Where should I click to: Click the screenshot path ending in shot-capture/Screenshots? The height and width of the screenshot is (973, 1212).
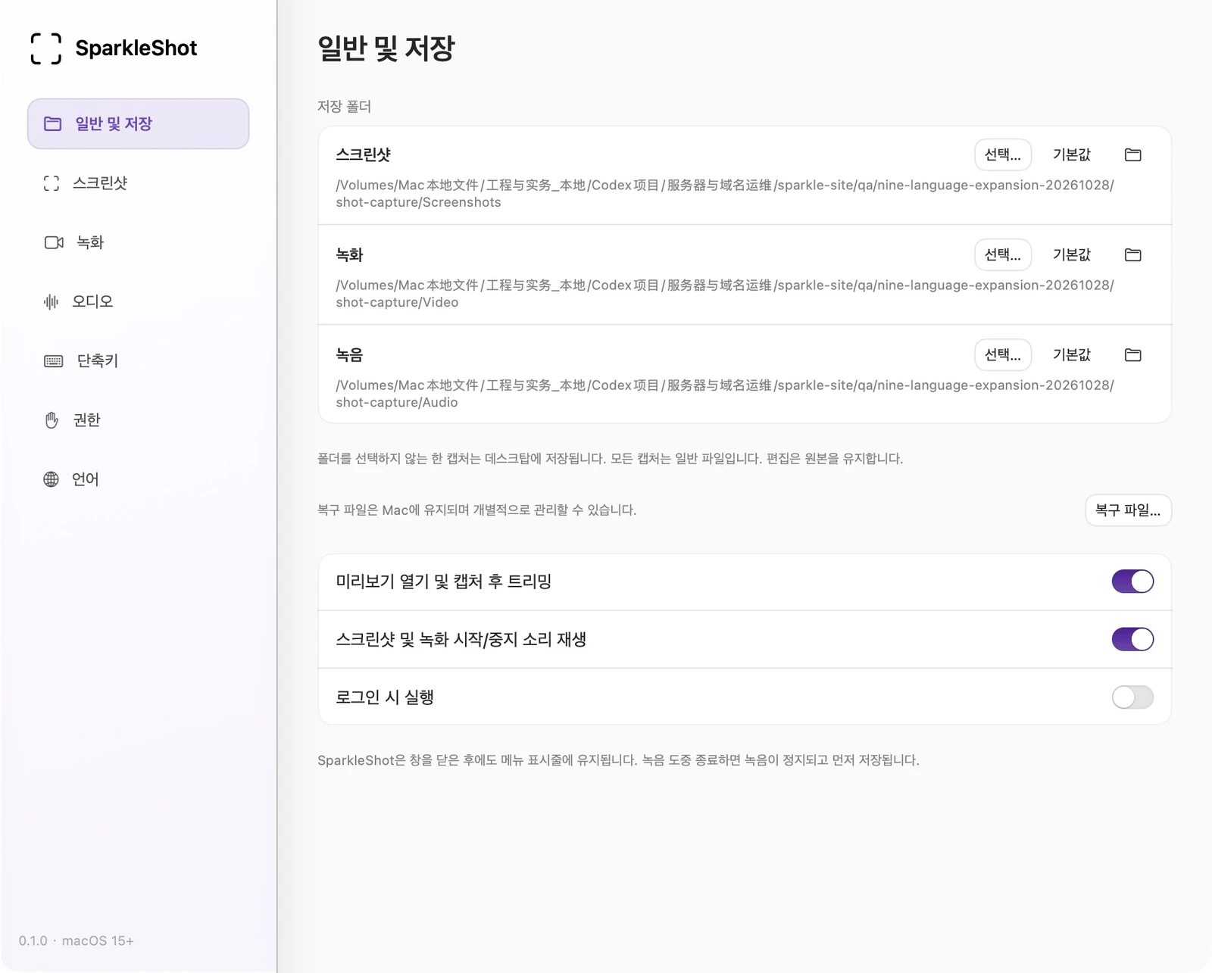725,194
